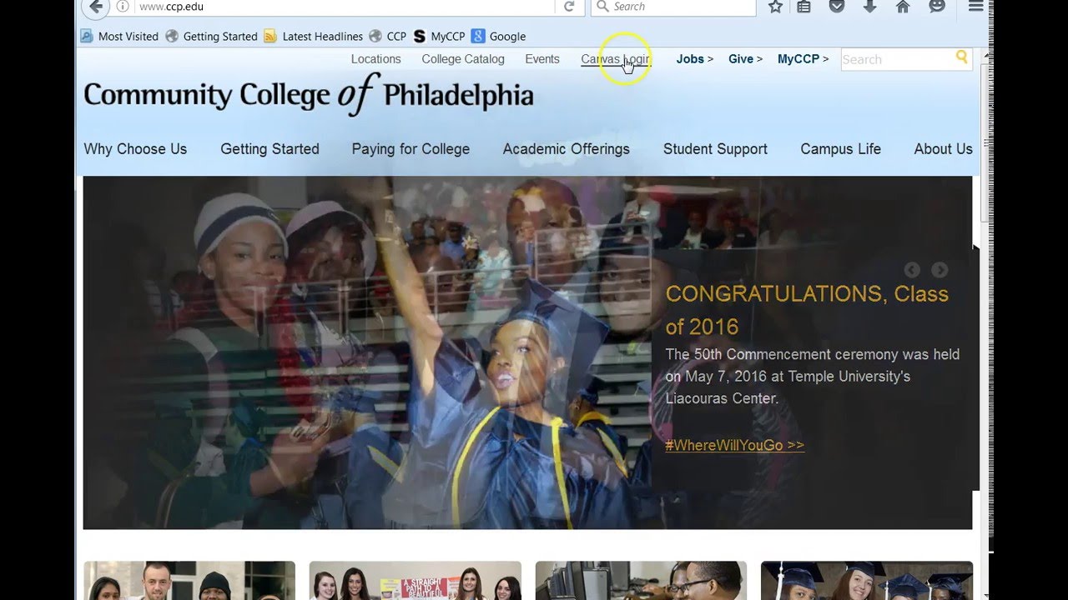The height and width of the screenshot is (600, 1068).
Task: Bookmark this page with the star icon
Action: click(x=775, y=7)
